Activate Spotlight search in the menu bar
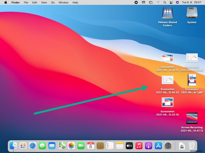The width and height of the screenshot is (205, 153). pos(165,2)
